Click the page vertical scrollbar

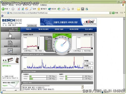pos(124,47)
